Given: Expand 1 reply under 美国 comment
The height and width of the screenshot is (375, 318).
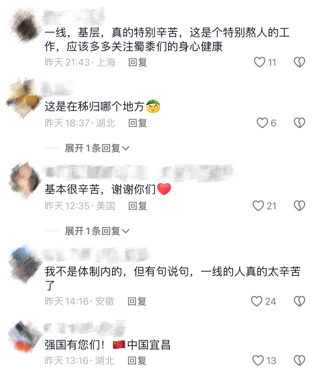Looking at the screenshot, I should [97, 231].
